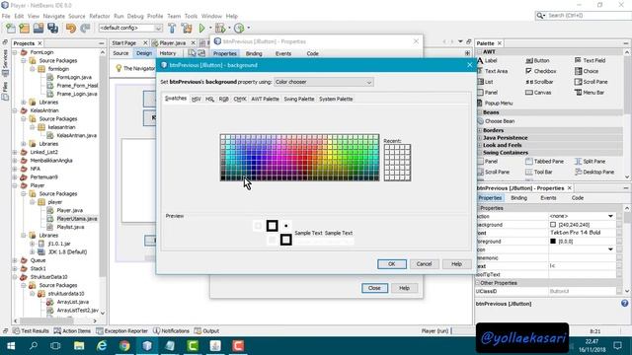Click the Recent colors swatch grid

point(397,163)
